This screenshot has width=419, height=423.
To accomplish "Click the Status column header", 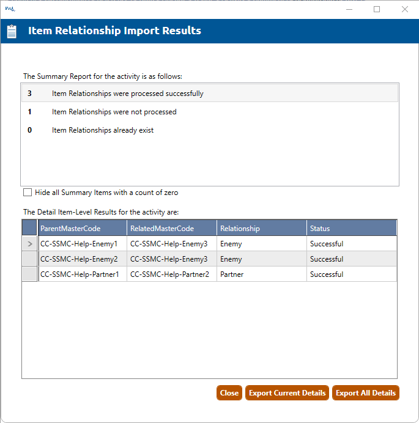I will (351, 228).
